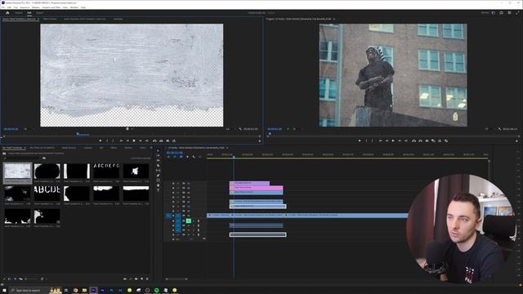
Task: Open Source monitor Button Editor plus
Action: pyautogui.click(x=260, y=141)
